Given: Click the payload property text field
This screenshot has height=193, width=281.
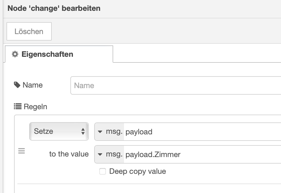Looking at the screenshot, I should (x=202, y=132).
